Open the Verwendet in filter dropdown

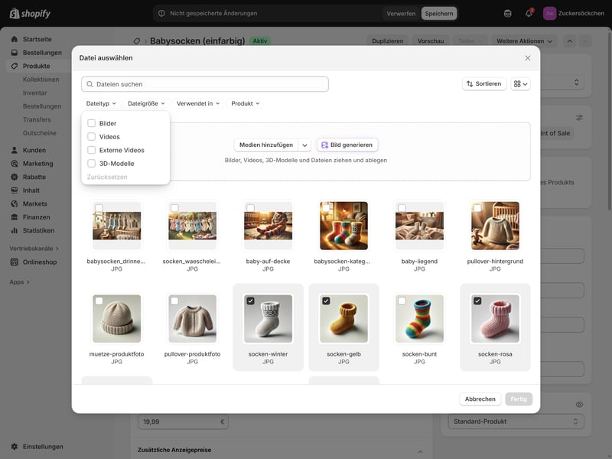[198, 103]
